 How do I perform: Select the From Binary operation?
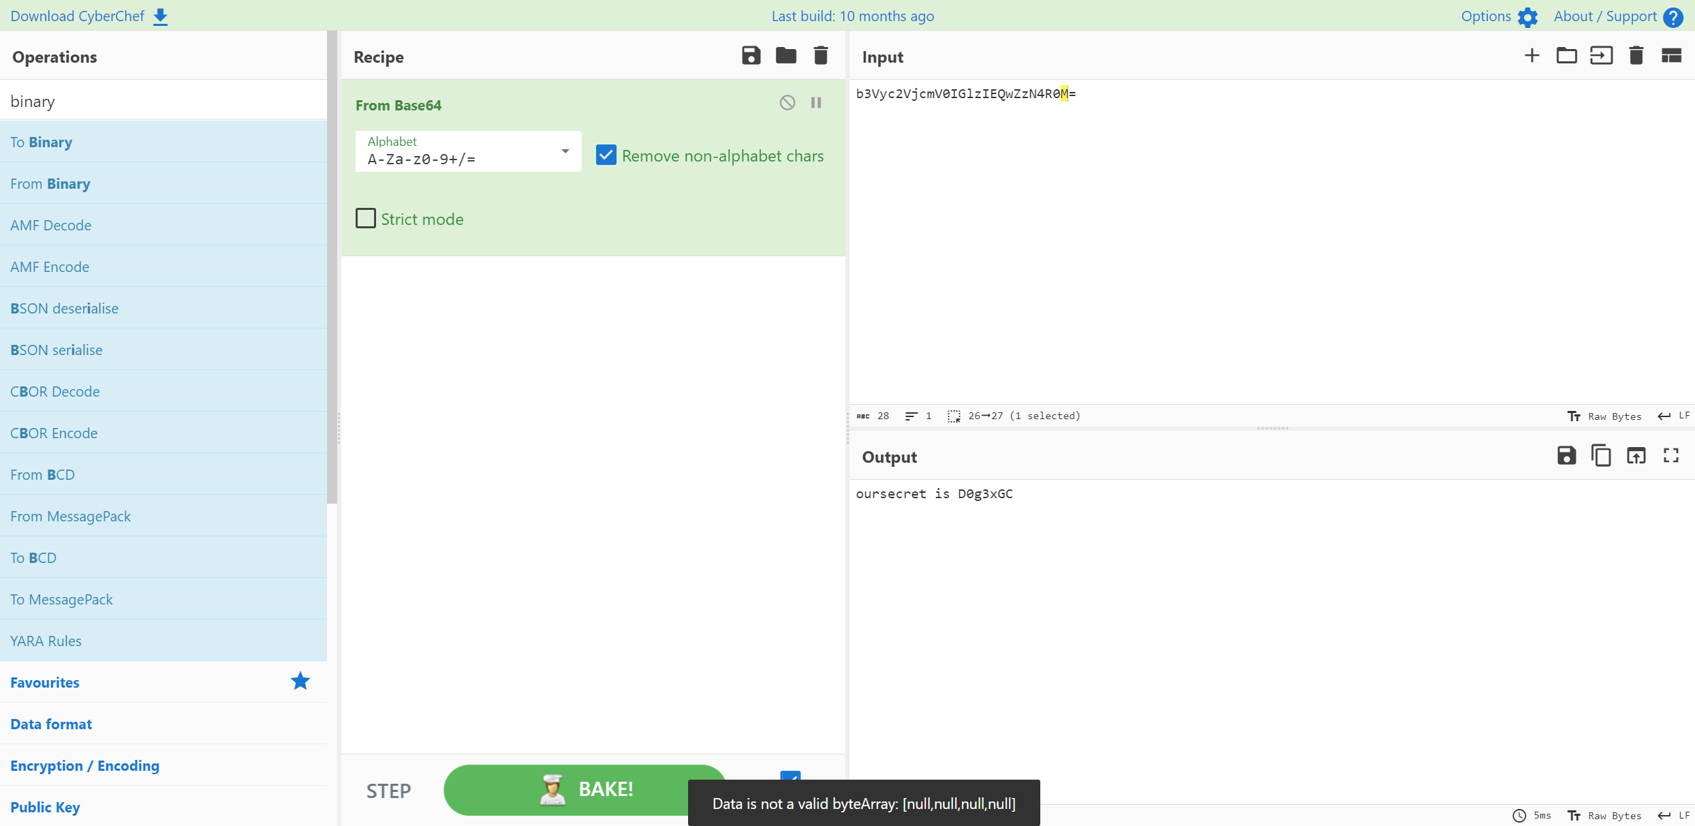pyautogui.click(x=50, y=183)
